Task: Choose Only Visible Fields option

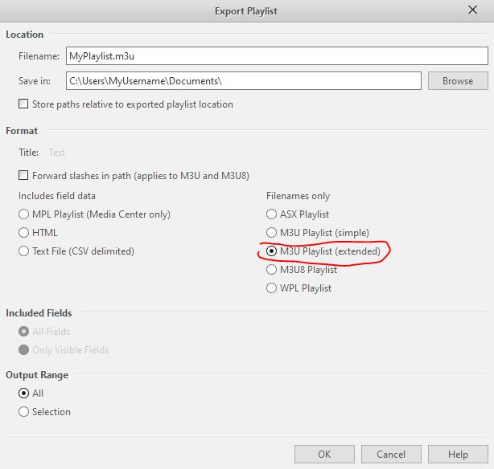Action: [x=23, y=350]
